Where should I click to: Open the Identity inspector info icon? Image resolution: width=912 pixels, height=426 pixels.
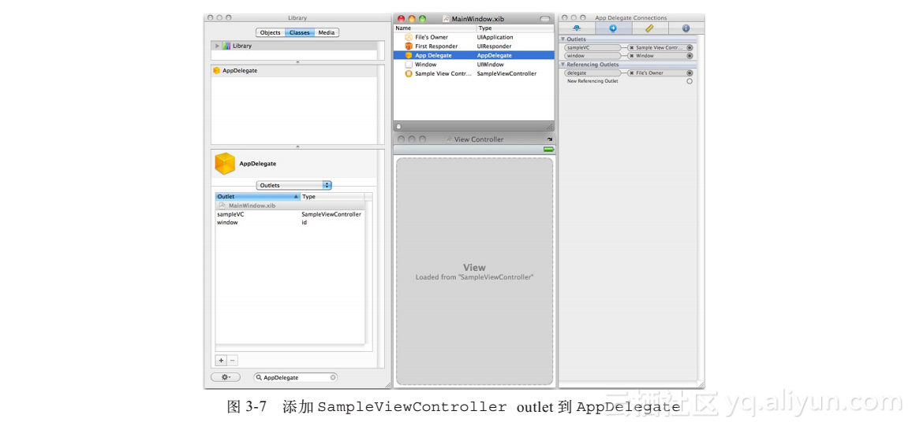click(686, 28)
